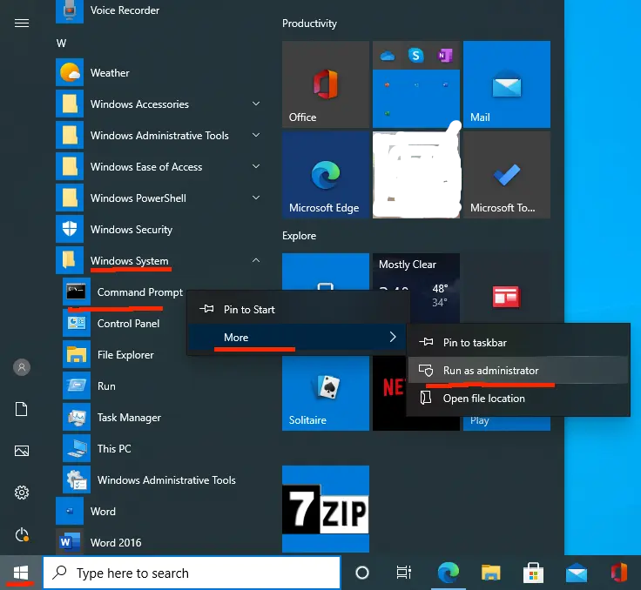Open This PC entry
Viewport: 641px width, 590px height.
[97, 449]
